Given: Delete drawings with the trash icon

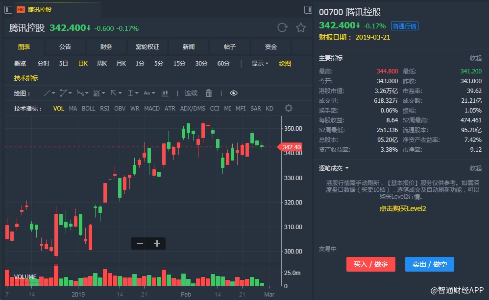Looking at the screenshot, I should (209, 93).
